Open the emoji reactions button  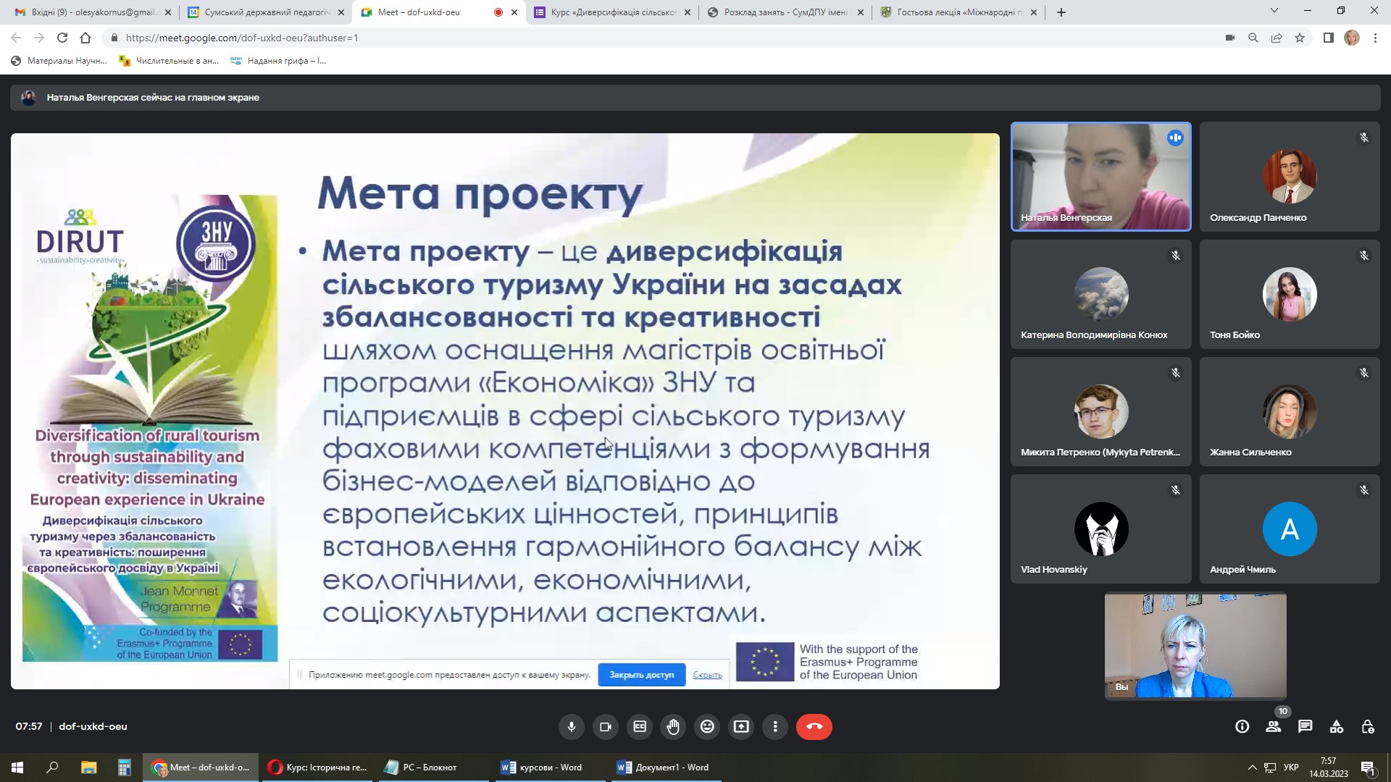pyautogui.click(x=707, y=726)
